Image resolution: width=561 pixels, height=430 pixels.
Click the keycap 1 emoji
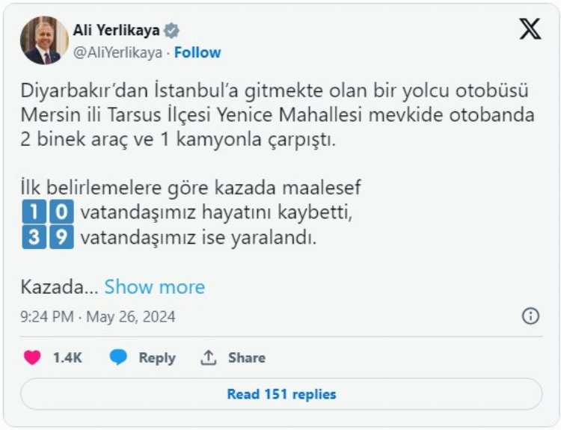pyautogui.click(x=32, y=212)
